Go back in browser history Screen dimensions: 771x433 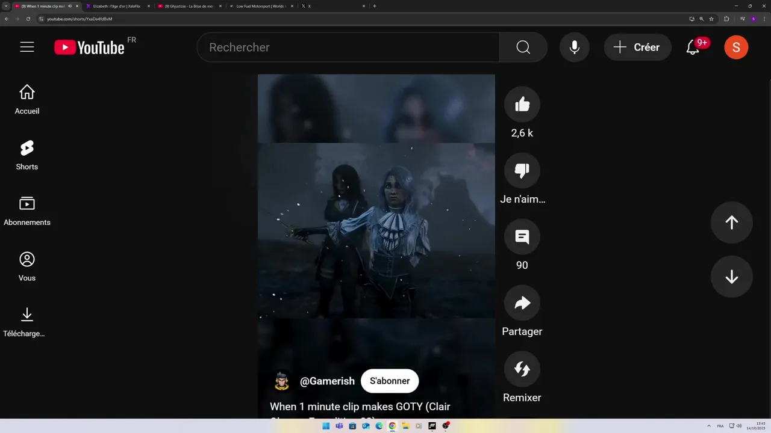click(x=7, y=19)
